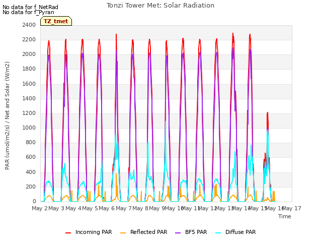Click the purple BF5 PAR legend swatch
Screen dimensions: 322x242
coord(178,233)
